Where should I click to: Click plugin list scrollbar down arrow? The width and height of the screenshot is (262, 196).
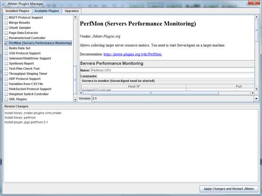tap(75, 100)
